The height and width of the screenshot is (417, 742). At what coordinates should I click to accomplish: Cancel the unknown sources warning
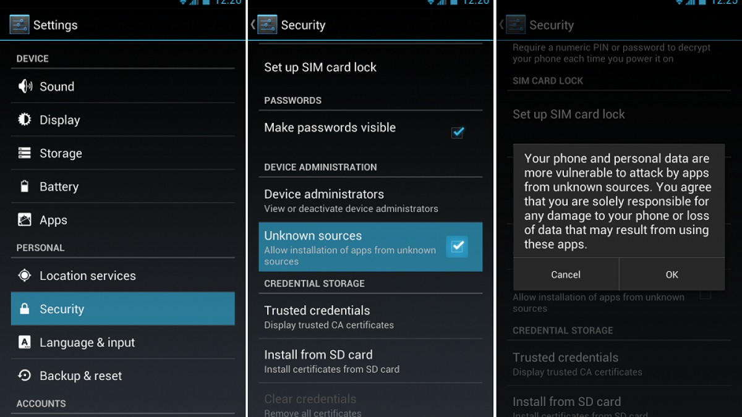click(566, 274)
